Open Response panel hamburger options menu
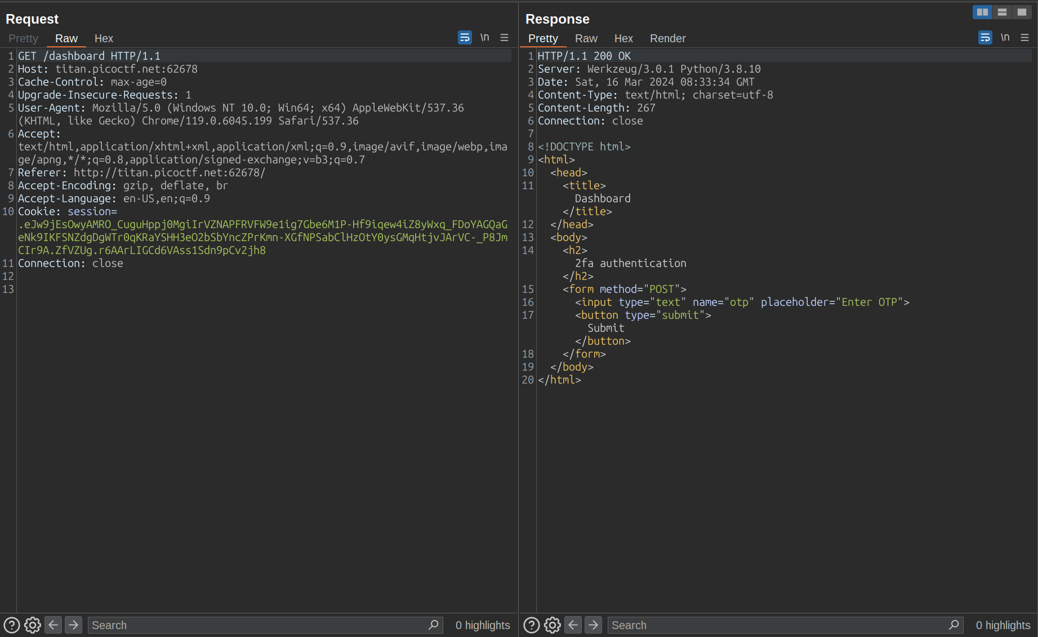 [1025, 38]
